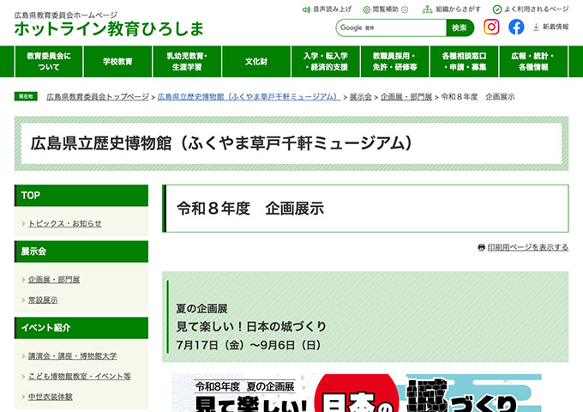Click the 組織からさがす org chart icon
The width and height of the screenshot is (583, 412).
click(x=427, y=9)
